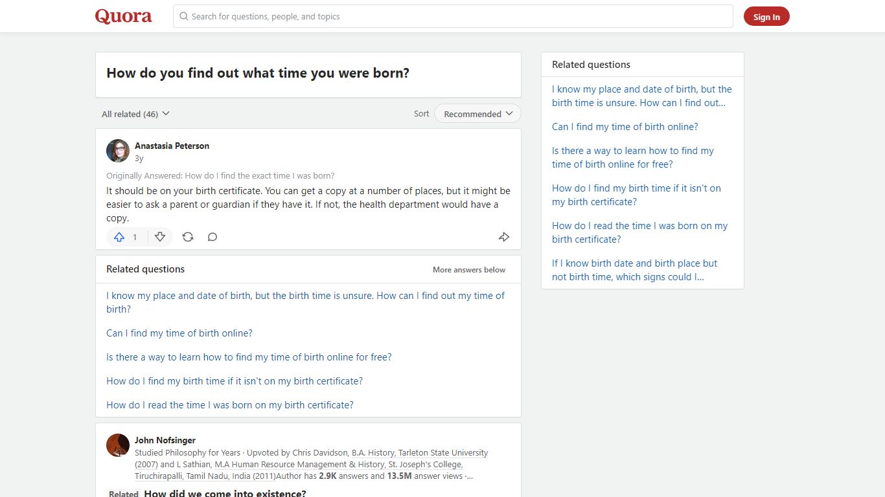Click the '3y' answer timestamp

coord(139,159)
